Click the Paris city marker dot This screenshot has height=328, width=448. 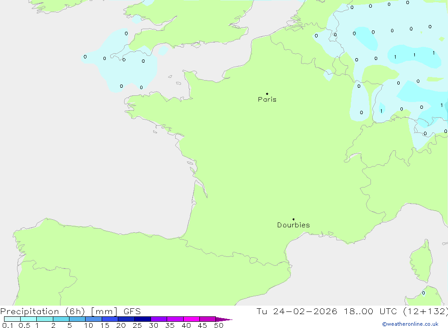(x=267, y=94)
